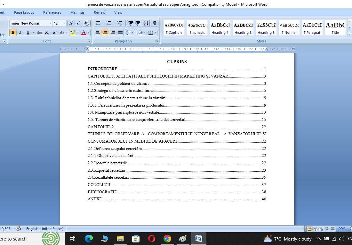The width and height of the screenshot is (352, 245).
Task: Click the Bullets list icon
Action: point(98,23)
